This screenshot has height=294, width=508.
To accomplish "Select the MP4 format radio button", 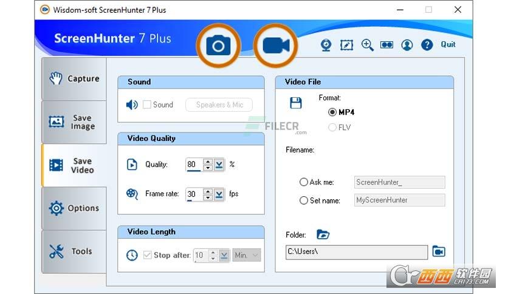I will (332, 112).
